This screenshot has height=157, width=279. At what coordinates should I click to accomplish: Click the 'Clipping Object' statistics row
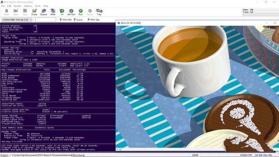click(x=42, y=98)
